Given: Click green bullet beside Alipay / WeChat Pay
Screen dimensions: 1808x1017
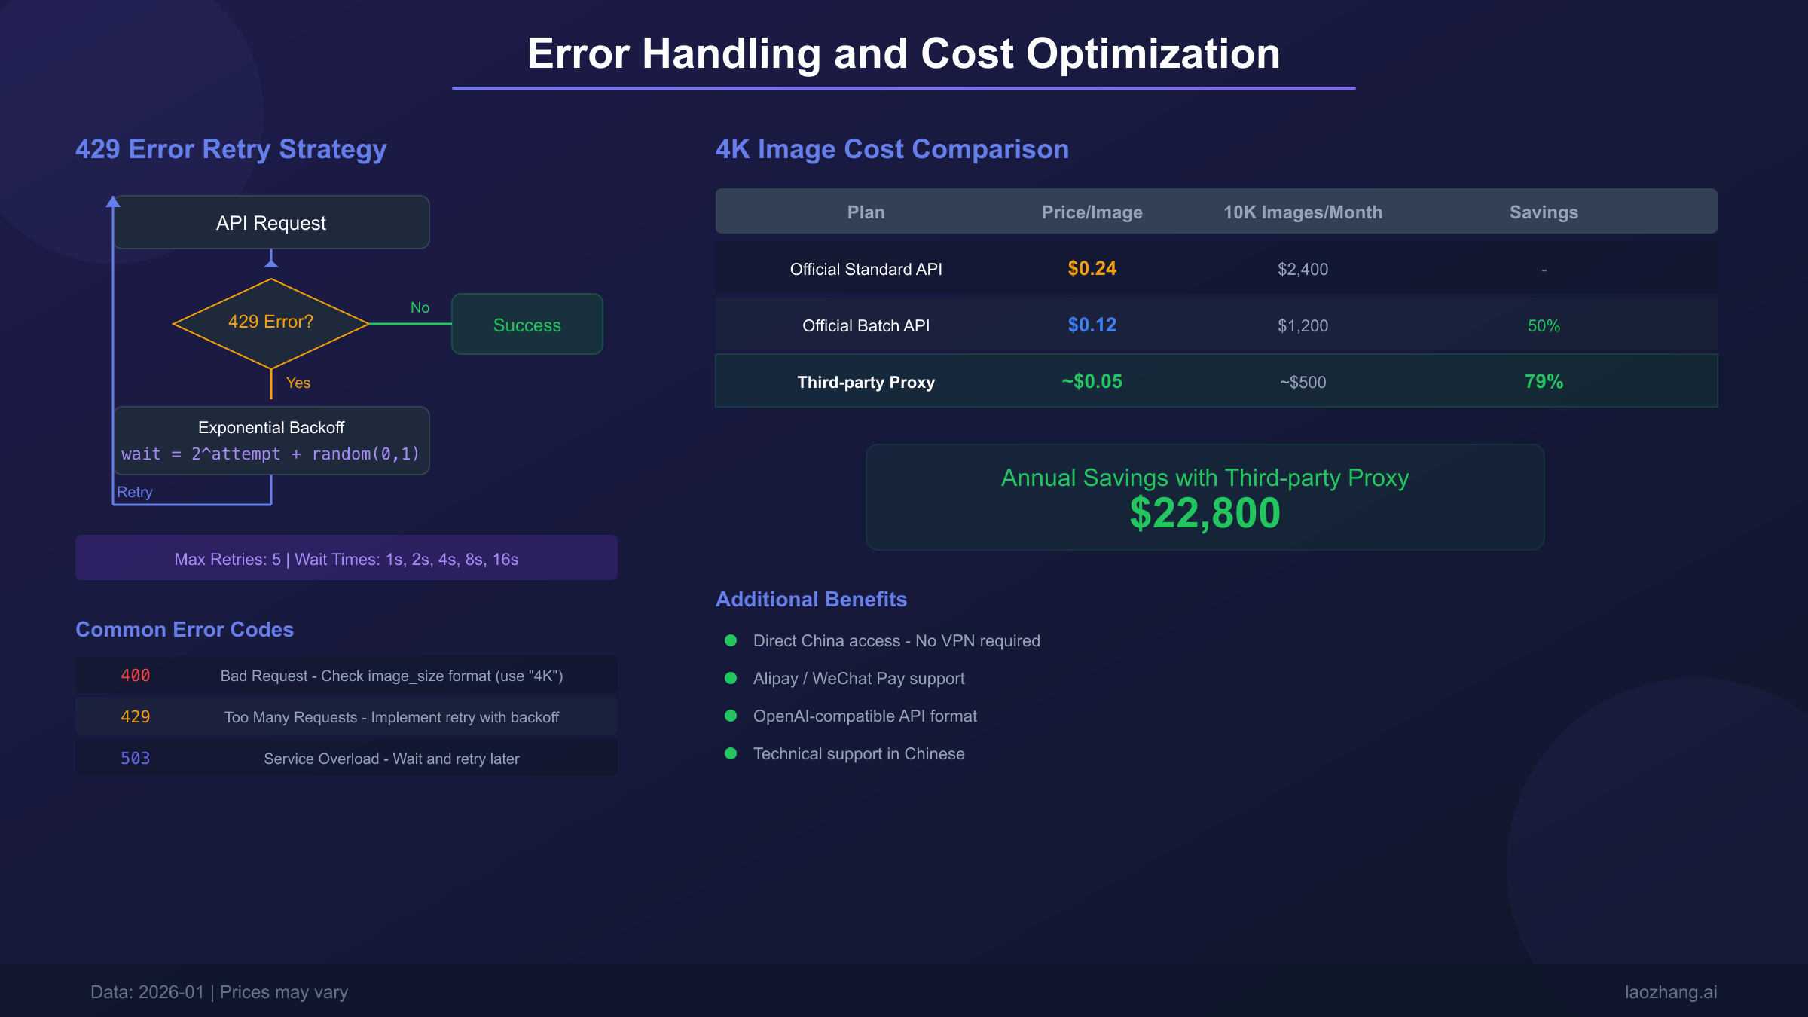Looking at the screenshot, I should click(x=730, y=678).
